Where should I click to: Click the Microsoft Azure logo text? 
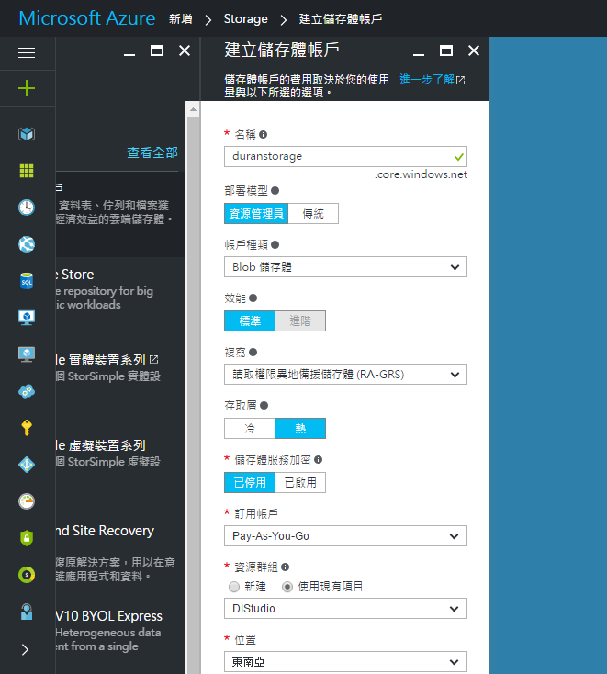point(87,18)
